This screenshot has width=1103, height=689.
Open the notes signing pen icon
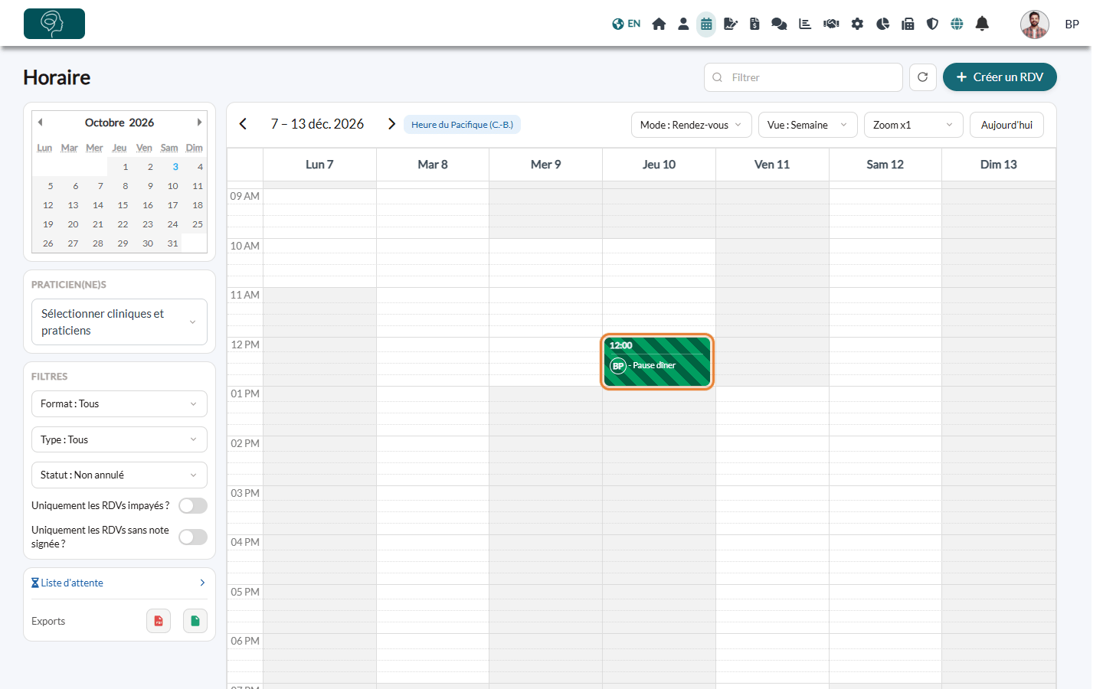point(731,24)
